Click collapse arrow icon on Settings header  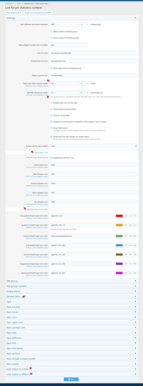[136, 18]
